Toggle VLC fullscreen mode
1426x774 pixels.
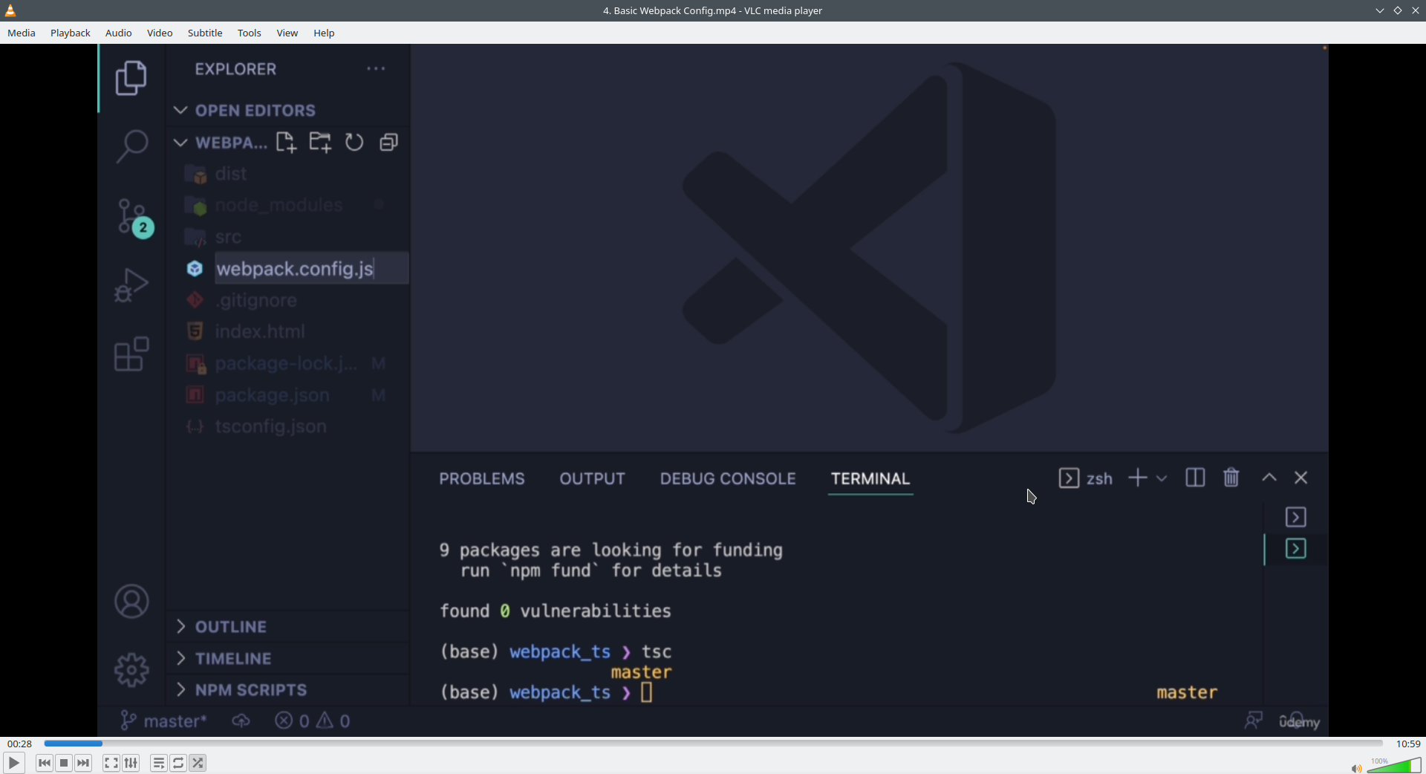point(111,763)
